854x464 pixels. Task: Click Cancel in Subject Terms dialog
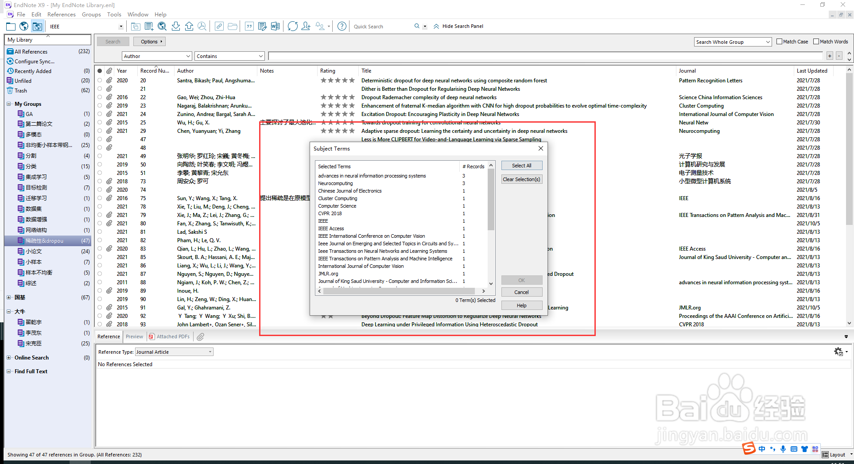(x=521, y=292)
